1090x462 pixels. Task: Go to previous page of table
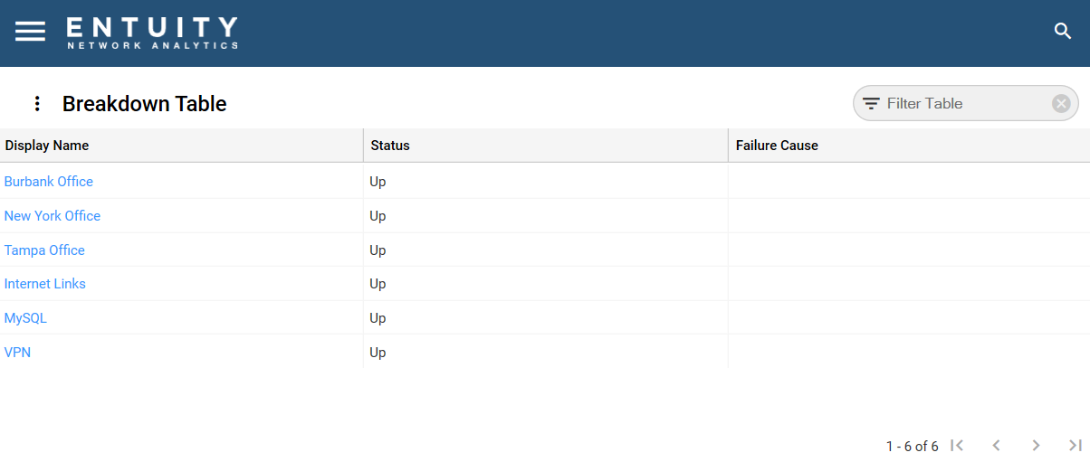pos(996,445)
